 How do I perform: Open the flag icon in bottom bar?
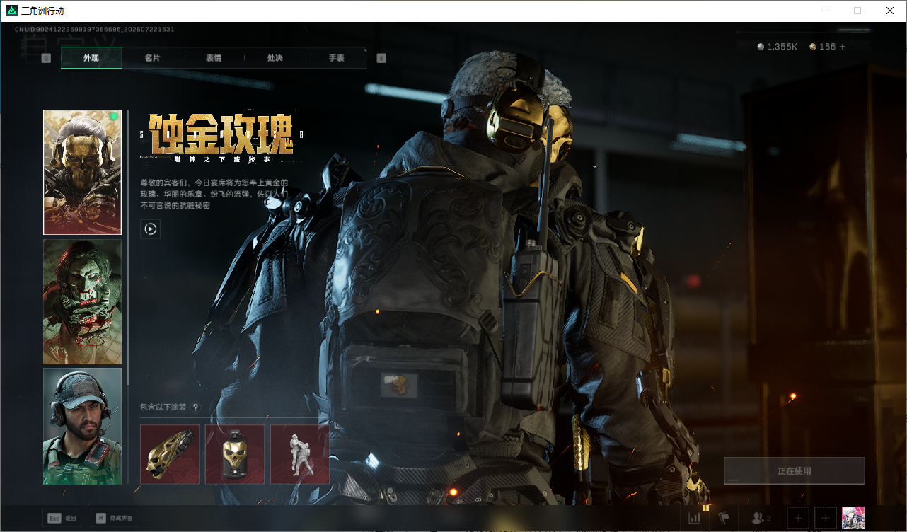(724, 518)
